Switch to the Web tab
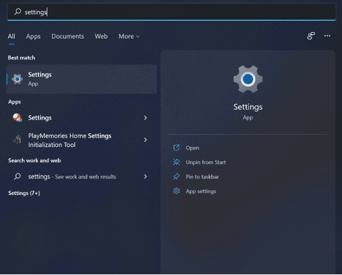342x275 pixels. point(101,36)
